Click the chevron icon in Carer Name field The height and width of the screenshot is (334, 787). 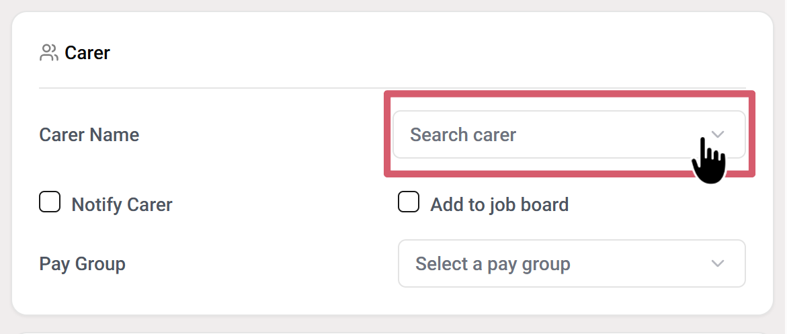[x=718, y=134]
